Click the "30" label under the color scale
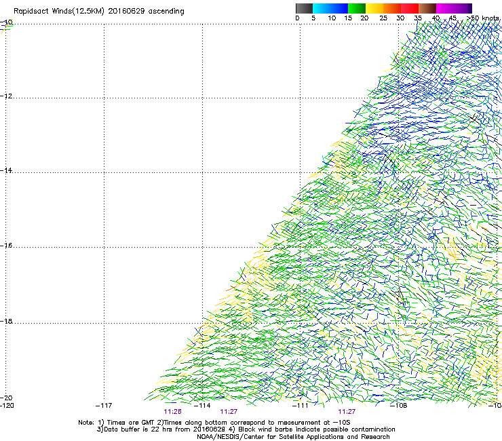The image size is (502, 441). (400, 18)
